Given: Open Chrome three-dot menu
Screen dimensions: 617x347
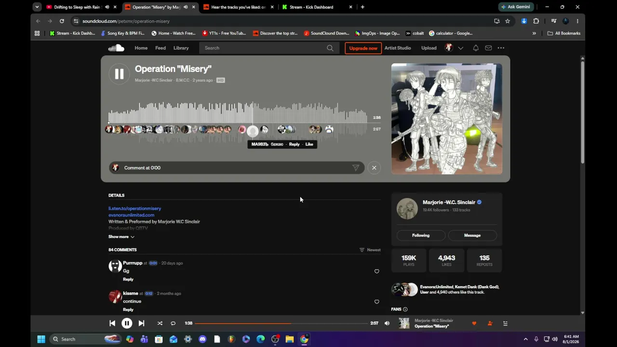Looking at the screenshot, I should coord(577,21).
